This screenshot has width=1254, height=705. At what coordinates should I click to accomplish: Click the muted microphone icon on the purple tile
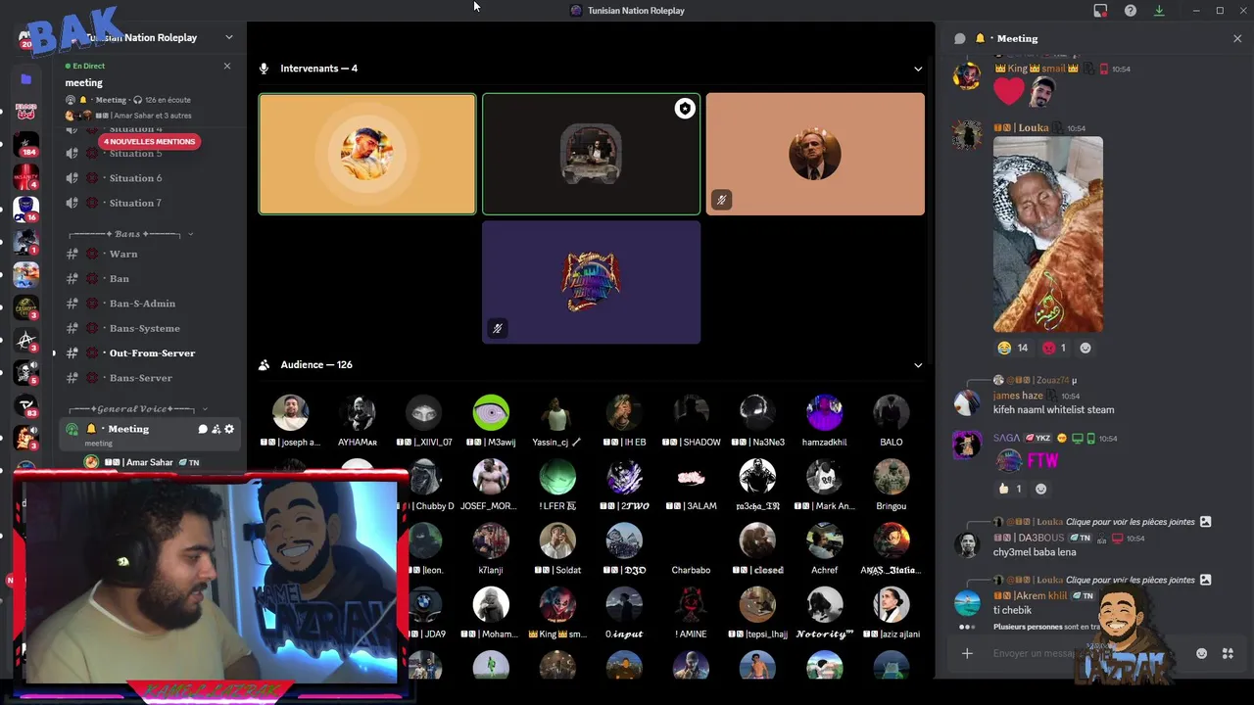[x=498, y=328]
